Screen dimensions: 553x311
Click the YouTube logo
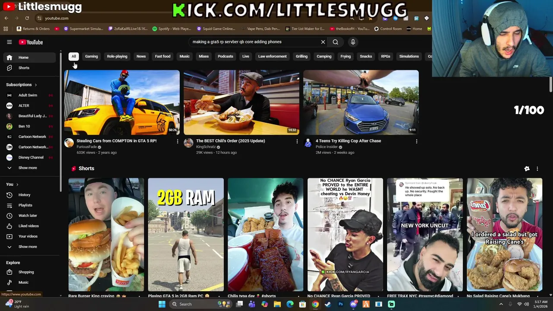click(x=31, y=42)
